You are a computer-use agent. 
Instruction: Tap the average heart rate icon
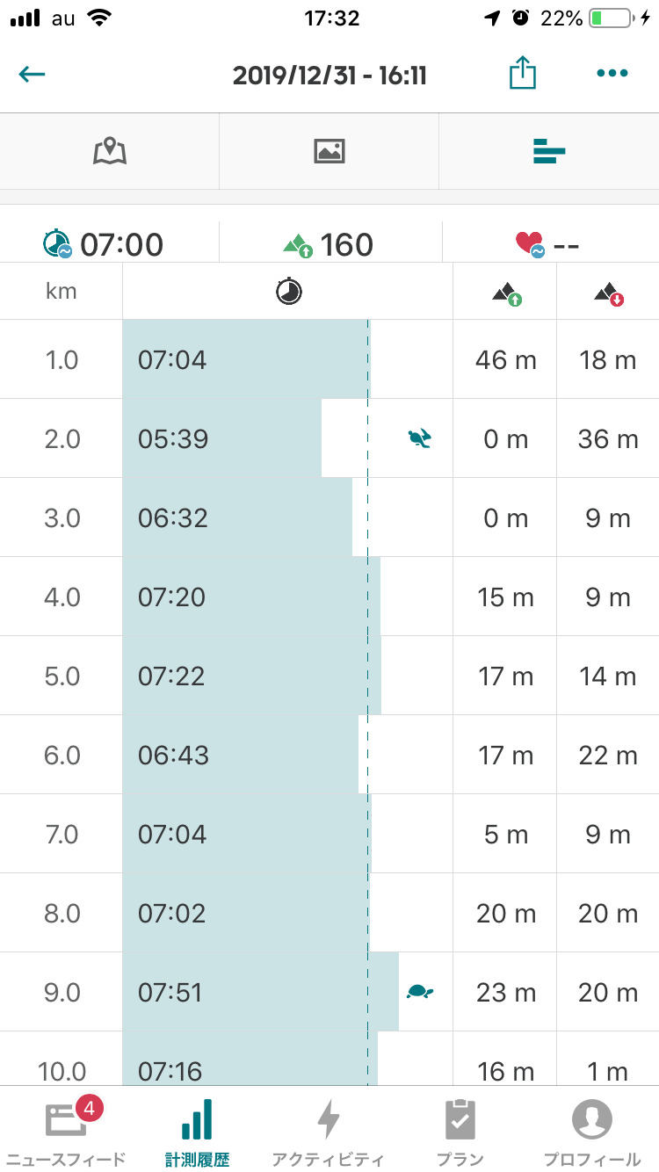[x=531, y=244]
